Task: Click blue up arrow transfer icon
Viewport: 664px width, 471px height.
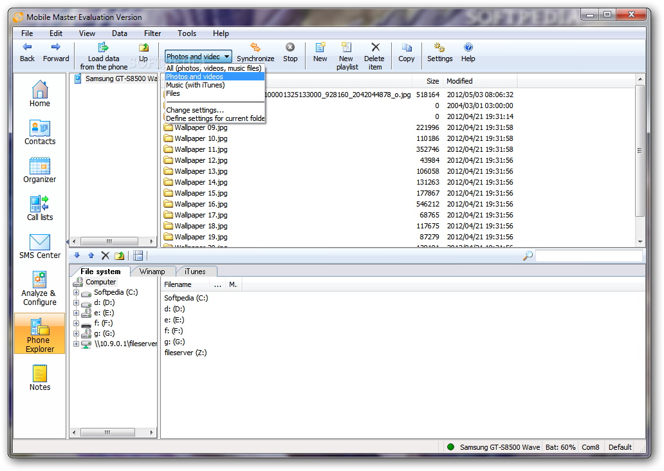Action: pos(91,255)
